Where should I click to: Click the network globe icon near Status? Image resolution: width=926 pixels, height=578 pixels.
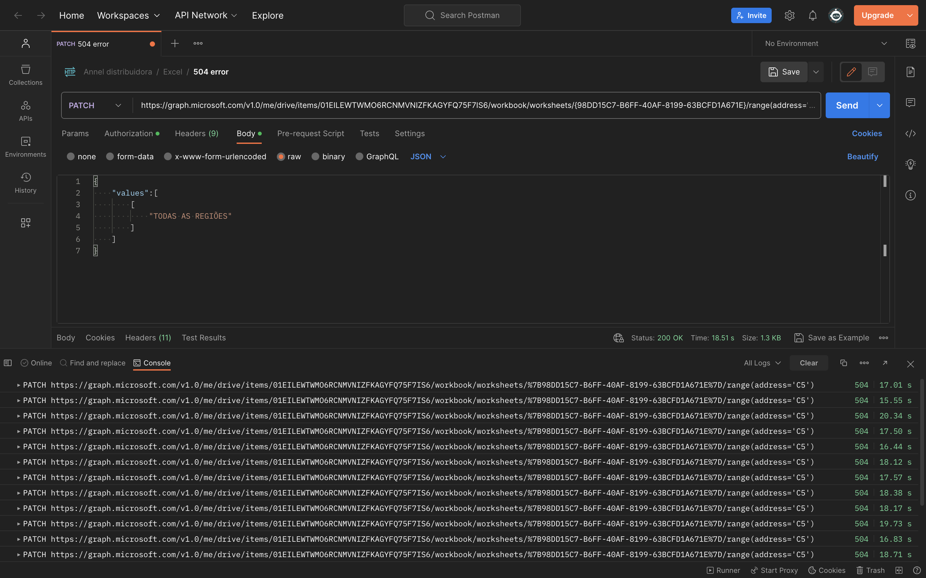[x=618, y=338]
